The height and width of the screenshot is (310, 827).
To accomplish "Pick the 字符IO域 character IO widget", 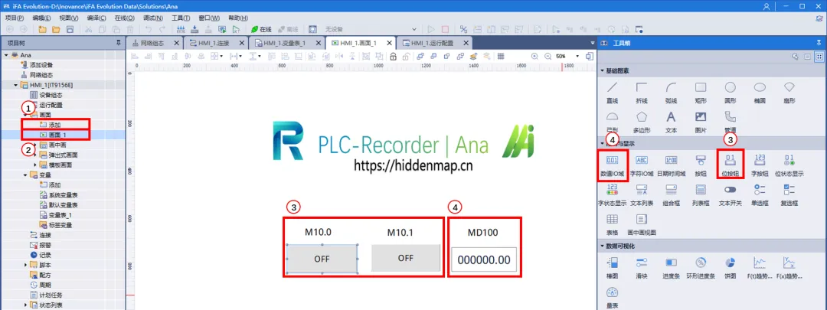I will [642, 165].
